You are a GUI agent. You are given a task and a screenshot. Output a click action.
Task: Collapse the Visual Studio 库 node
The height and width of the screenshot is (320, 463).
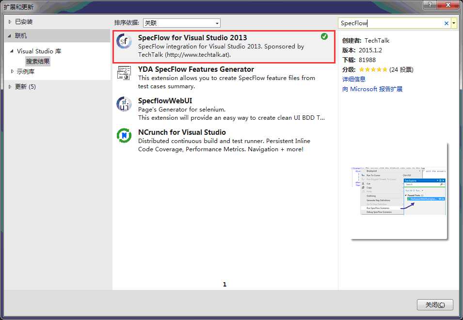(x=12, y=51)
